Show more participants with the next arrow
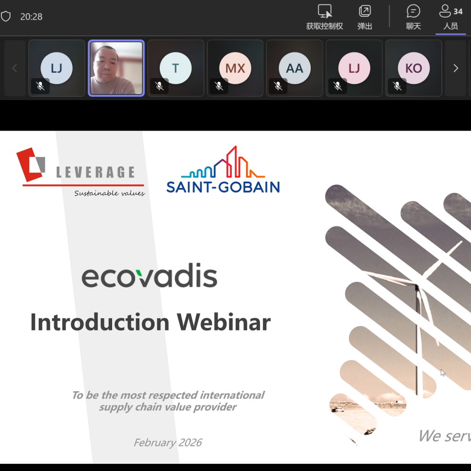471x471 pixels. point(455,68)
